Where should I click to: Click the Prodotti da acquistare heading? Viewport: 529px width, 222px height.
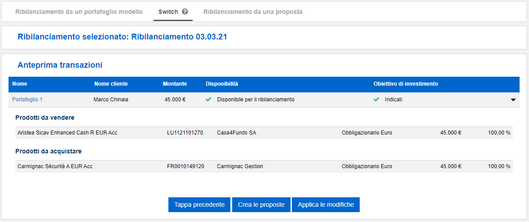[x=48, y=151]
